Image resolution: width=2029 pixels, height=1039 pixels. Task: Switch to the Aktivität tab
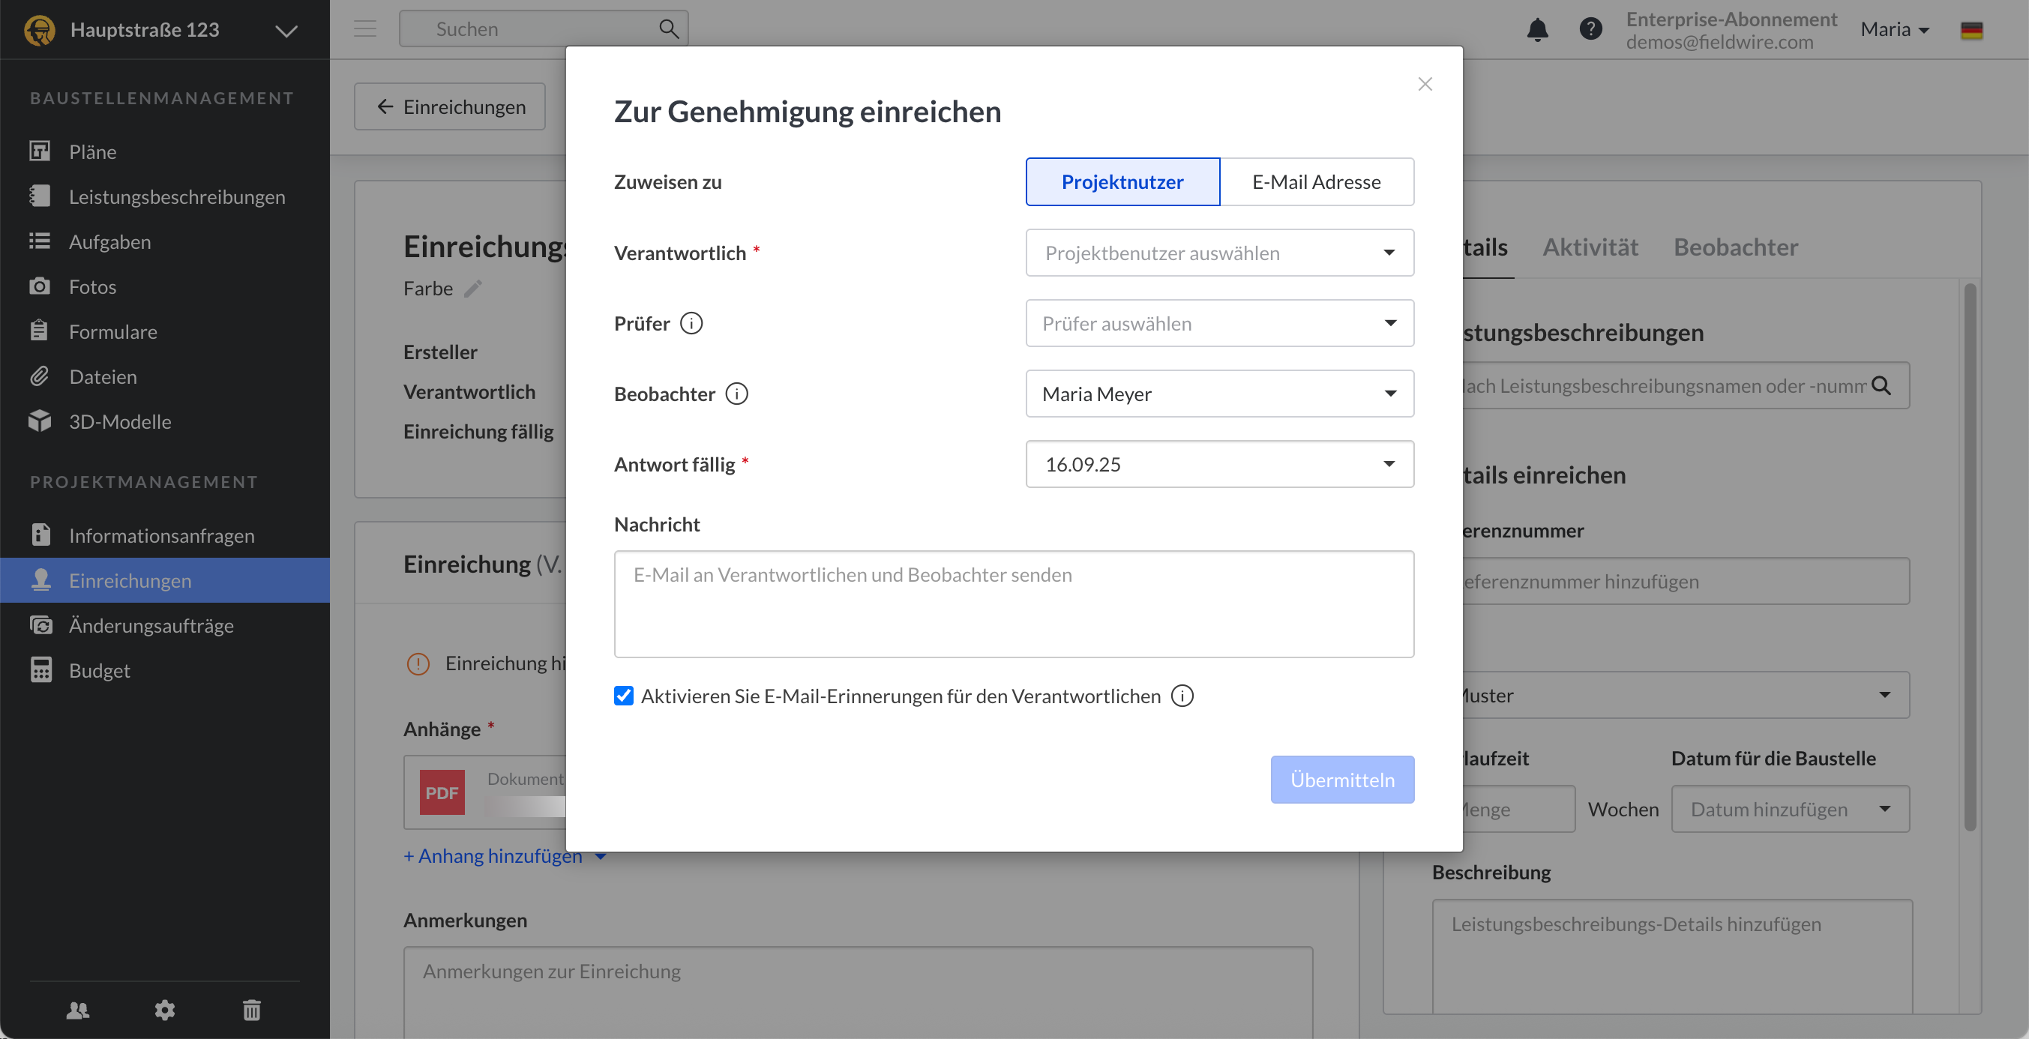pos(1590,247)
